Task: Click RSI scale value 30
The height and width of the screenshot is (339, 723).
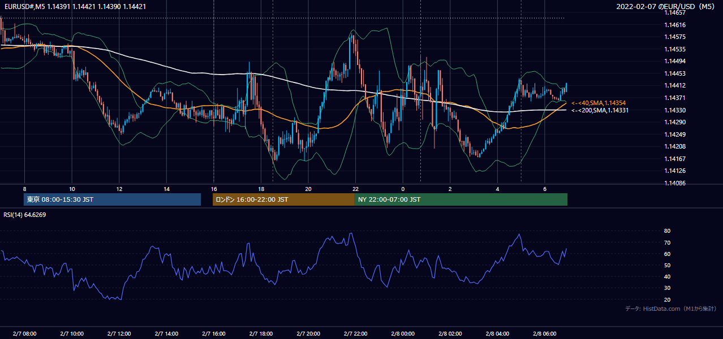Action: [x=667, y=288]
